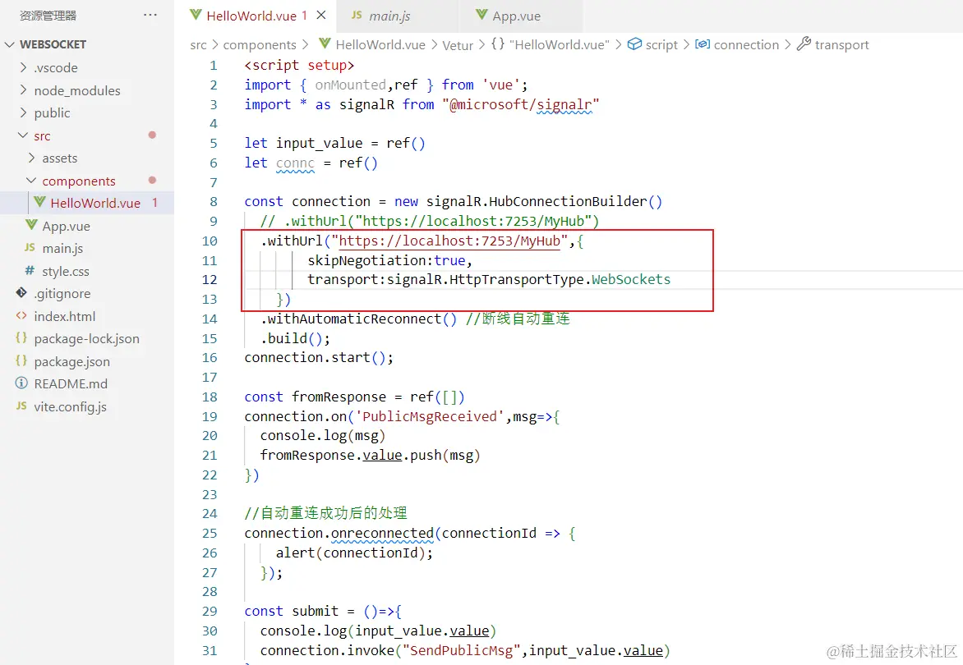Open style.css from the explorer

65,271
